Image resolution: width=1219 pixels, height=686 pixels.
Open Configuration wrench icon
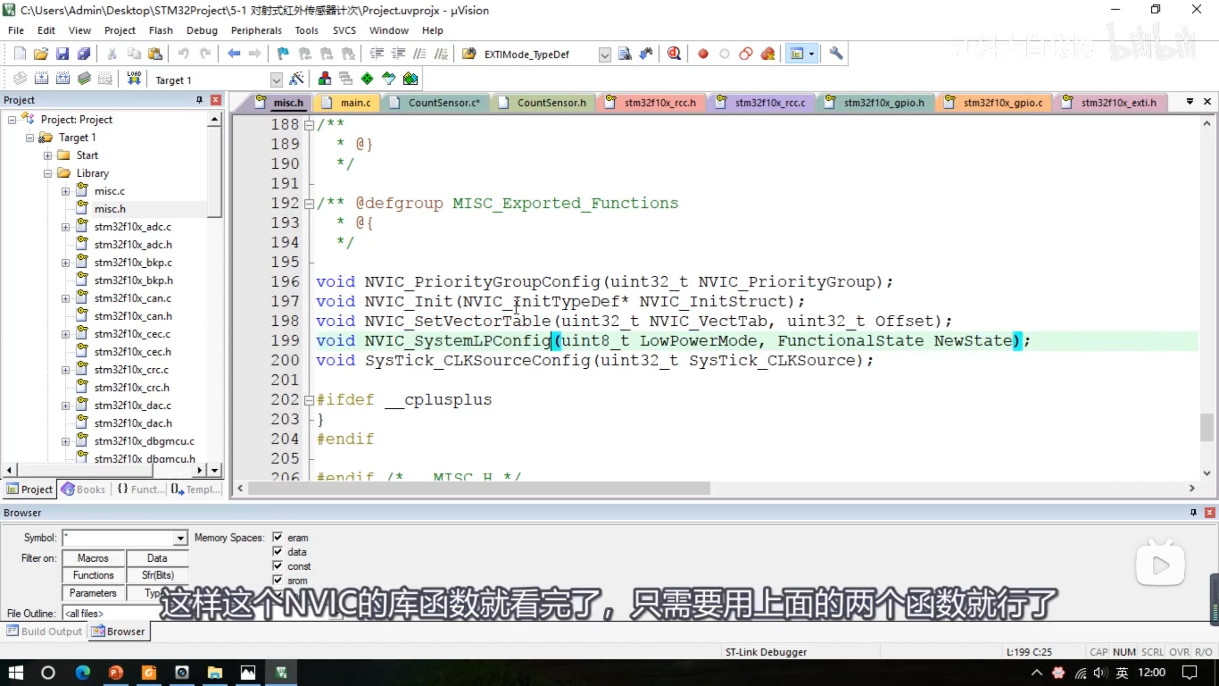pyautogui.click(x=836, y=54)
